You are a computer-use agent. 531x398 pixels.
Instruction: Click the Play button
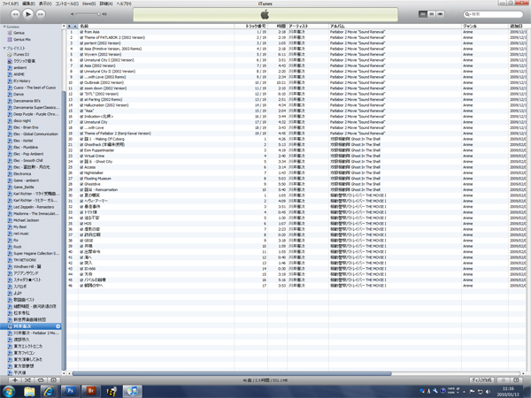(x=28, y=14)
